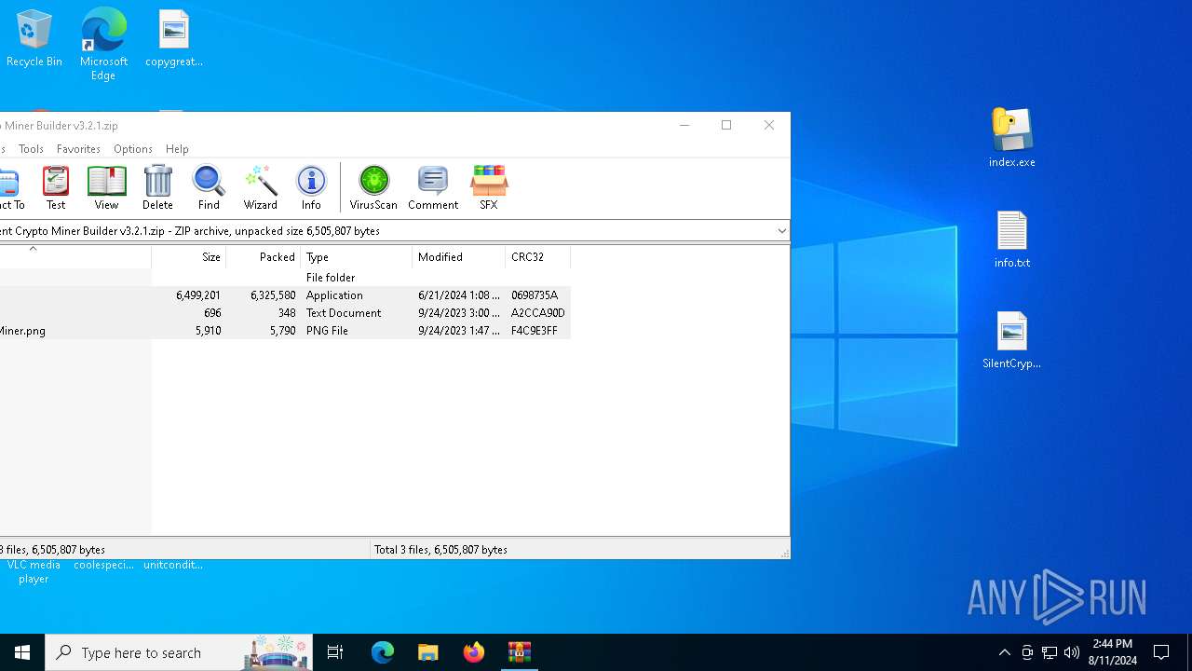
Task: Open Task View in taskbar
Action: tap(335, 652)
